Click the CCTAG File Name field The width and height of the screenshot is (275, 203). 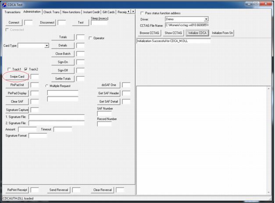click(186, 26)
